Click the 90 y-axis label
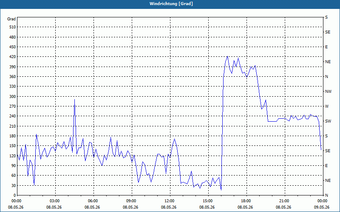Screen dimensions: 340x212 point(14,166)
